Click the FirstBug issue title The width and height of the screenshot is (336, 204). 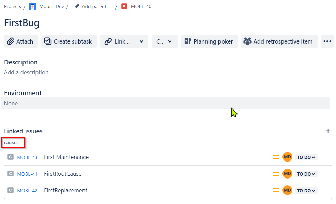coord(22,23)
